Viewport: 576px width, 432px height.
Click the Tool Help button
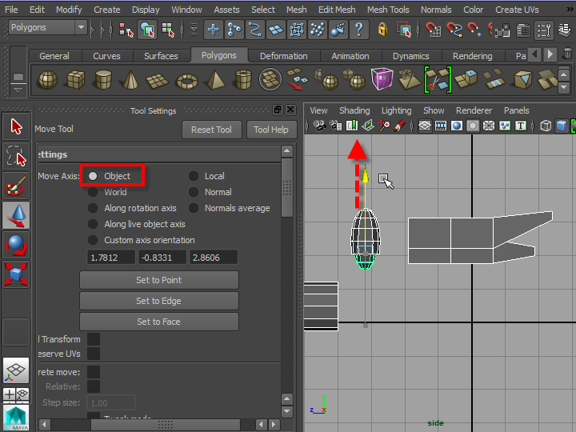pos(271,130)
